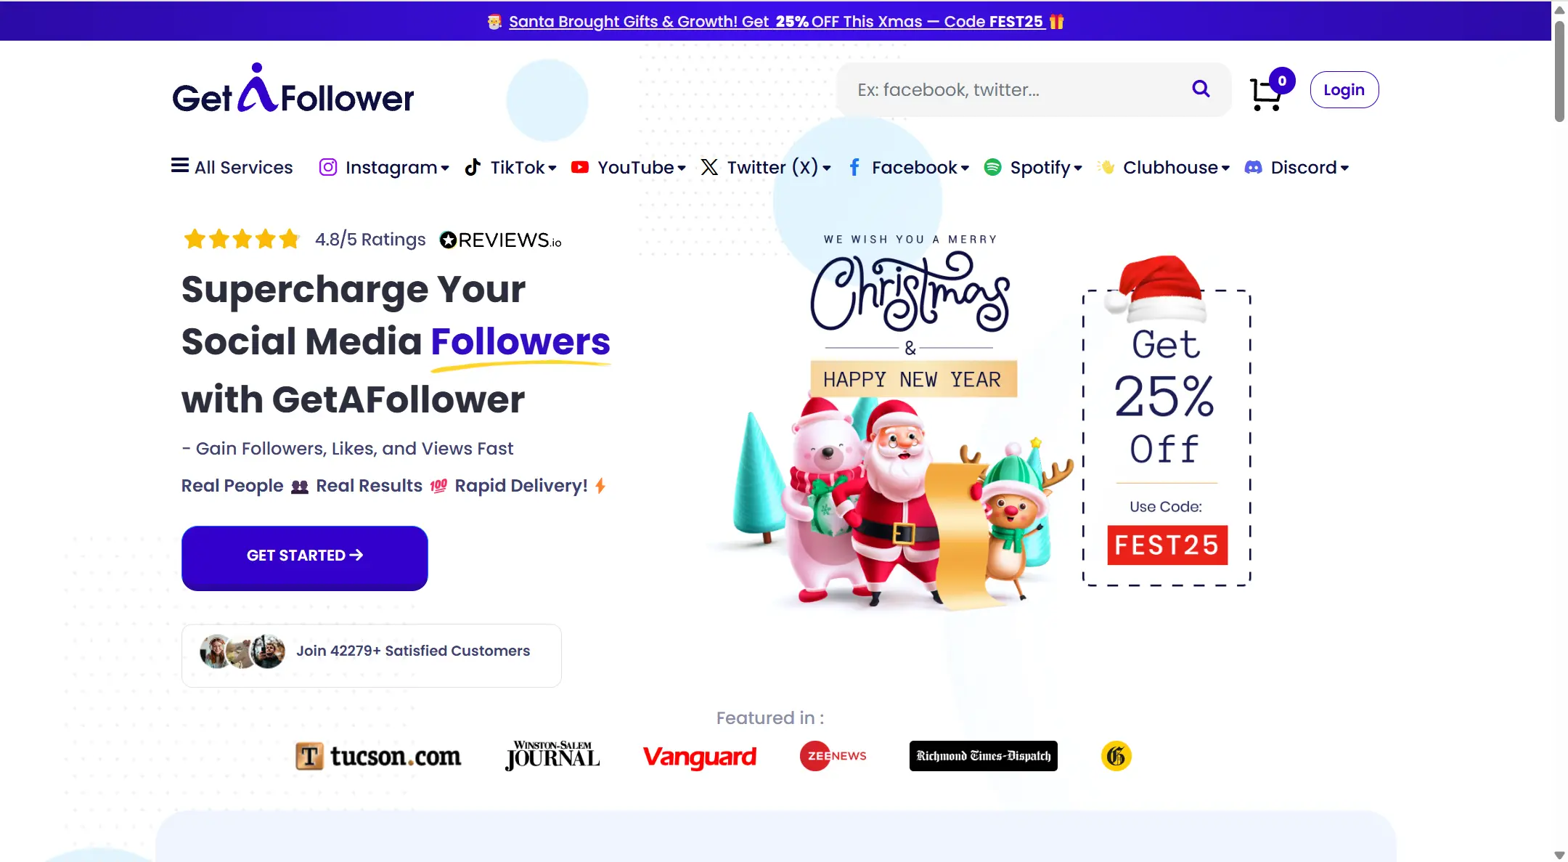Click the Facebook icon in navigation
Image resolution: width=1568 pixels, height=862 pixels.
854,168
